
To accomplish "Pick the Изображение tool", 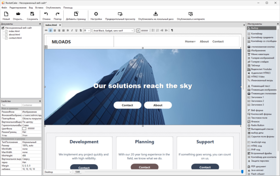I will tap(257, 51).
